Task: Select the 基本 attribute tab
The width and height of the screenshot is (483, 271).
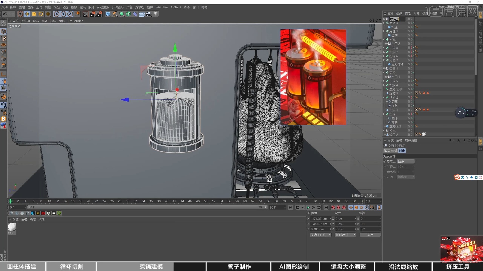Action: pos(387,151)
